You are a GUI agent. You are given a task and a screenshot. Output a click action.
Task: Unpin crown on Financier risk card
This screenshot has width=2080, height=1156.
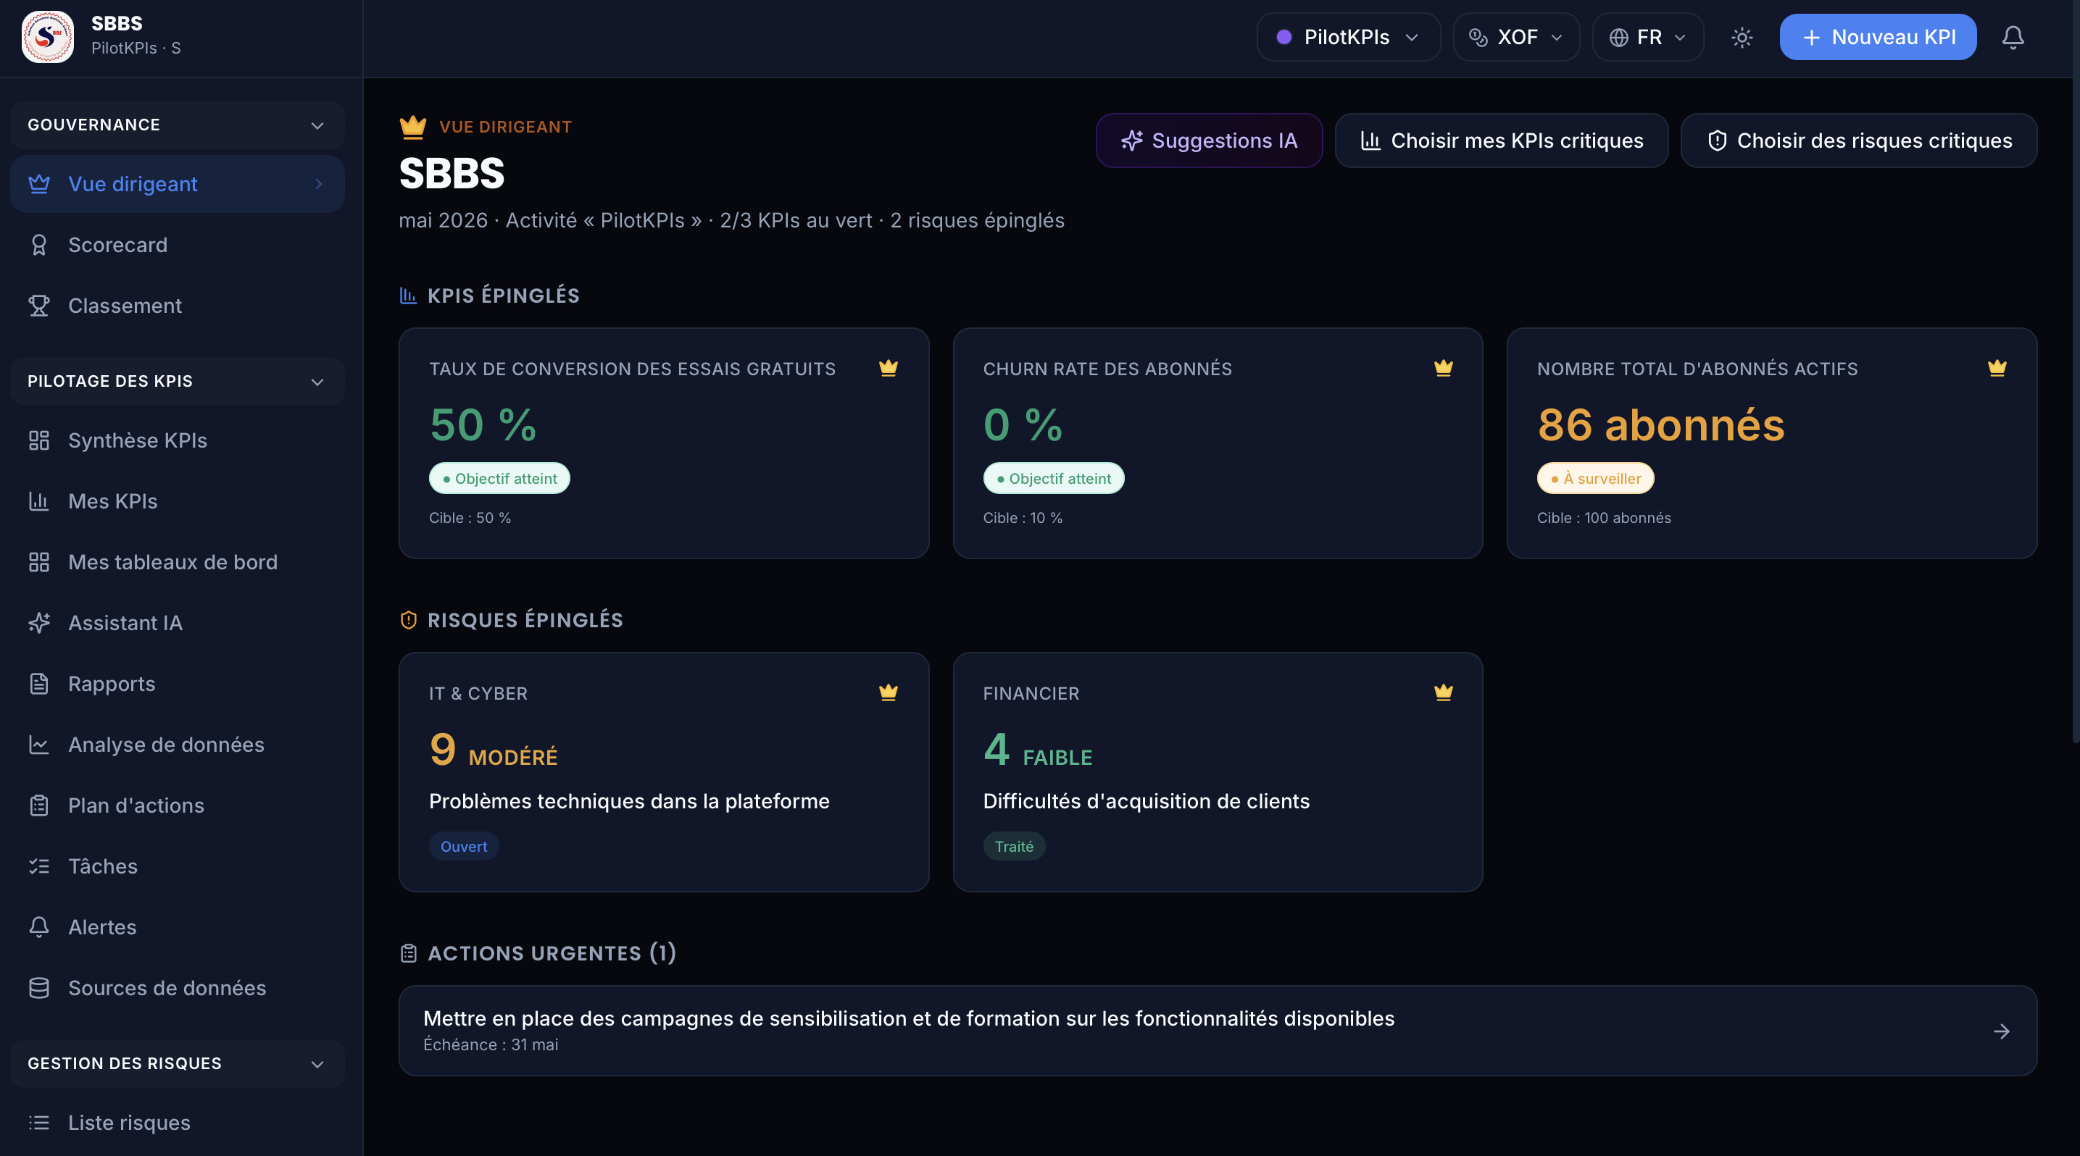[1443, 692]
